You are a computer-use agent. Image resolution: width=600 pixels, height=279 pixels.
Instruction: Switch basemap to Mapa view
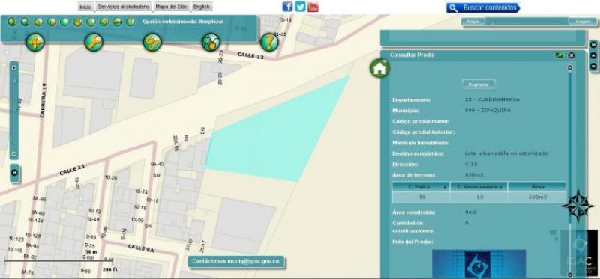pyautogui.click(x=473, y=22)
